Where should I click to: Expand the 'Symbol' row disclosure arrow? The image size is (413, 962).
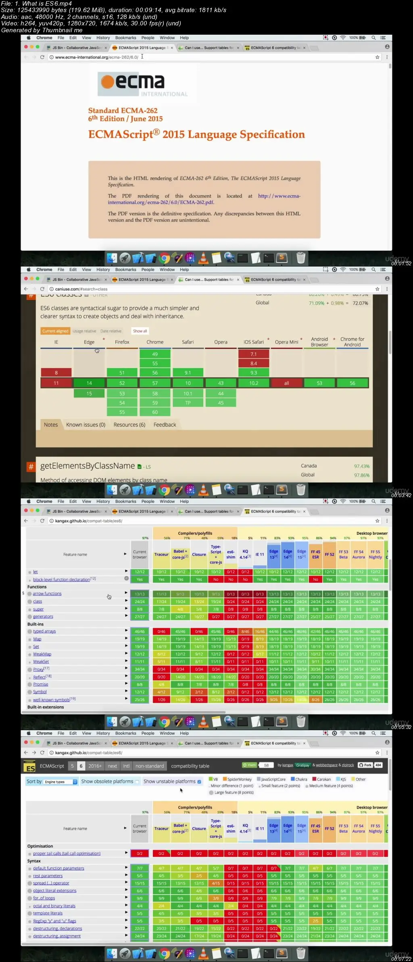(126, 691)
